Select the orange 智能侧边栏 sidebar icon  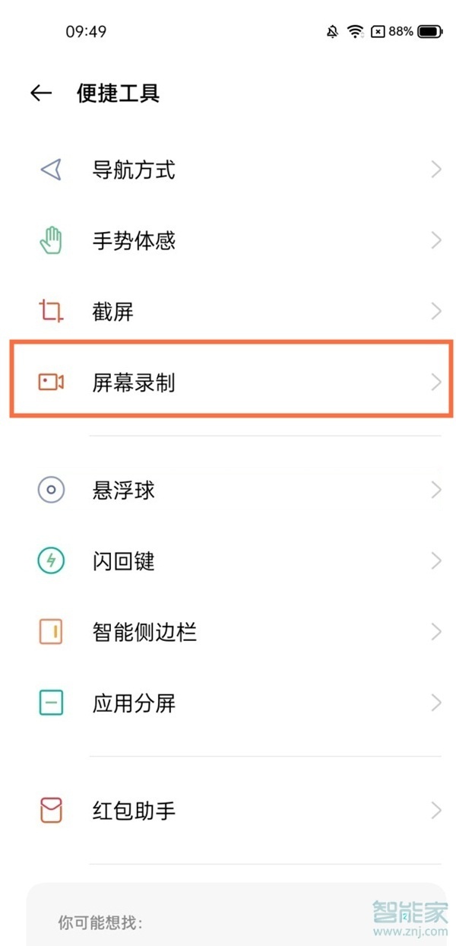pos(50,631)
